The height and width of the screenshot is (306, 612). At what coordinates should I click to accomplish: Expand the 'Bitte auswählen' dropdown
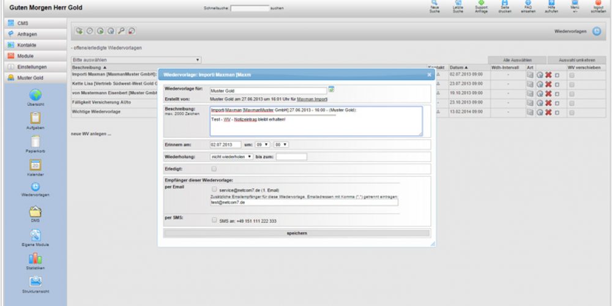[136, 60]
